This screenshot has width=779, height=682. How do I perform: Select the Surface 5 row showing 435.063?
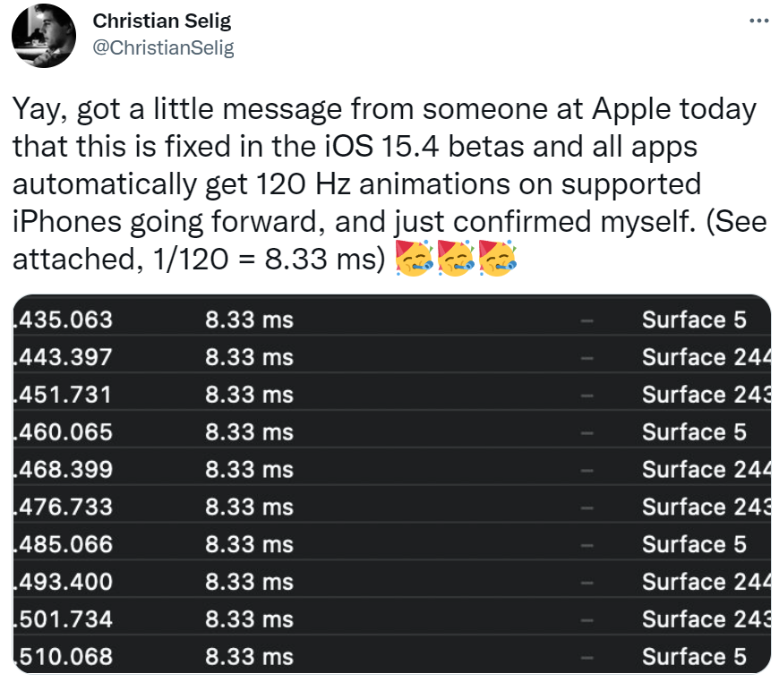coord(389,319)
